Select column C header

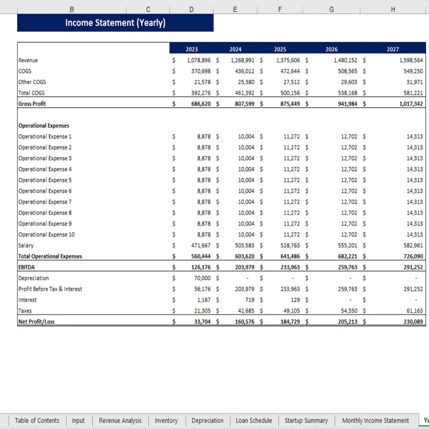click(x=148, y=10)
